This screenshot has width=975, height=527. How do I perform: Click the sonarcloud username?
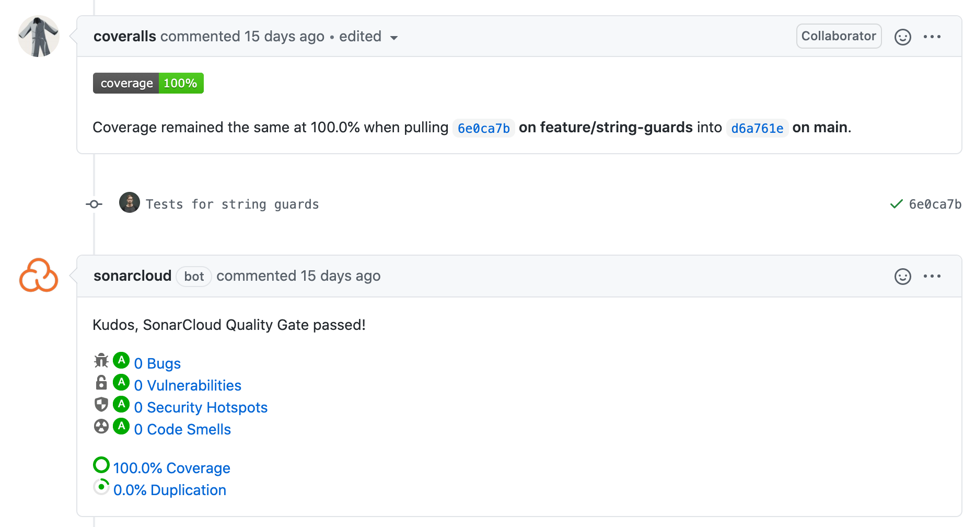(x=132, y=276)
